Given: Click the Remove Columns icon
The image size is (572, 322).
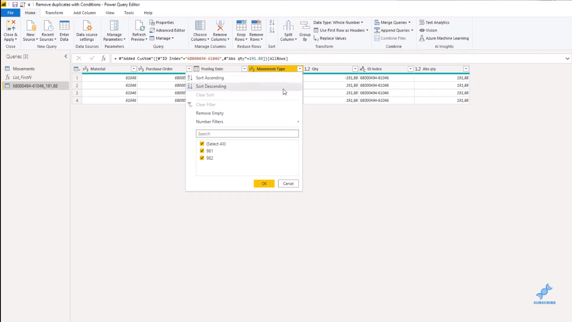Looking at the screenshot, I should pos(220,26).
